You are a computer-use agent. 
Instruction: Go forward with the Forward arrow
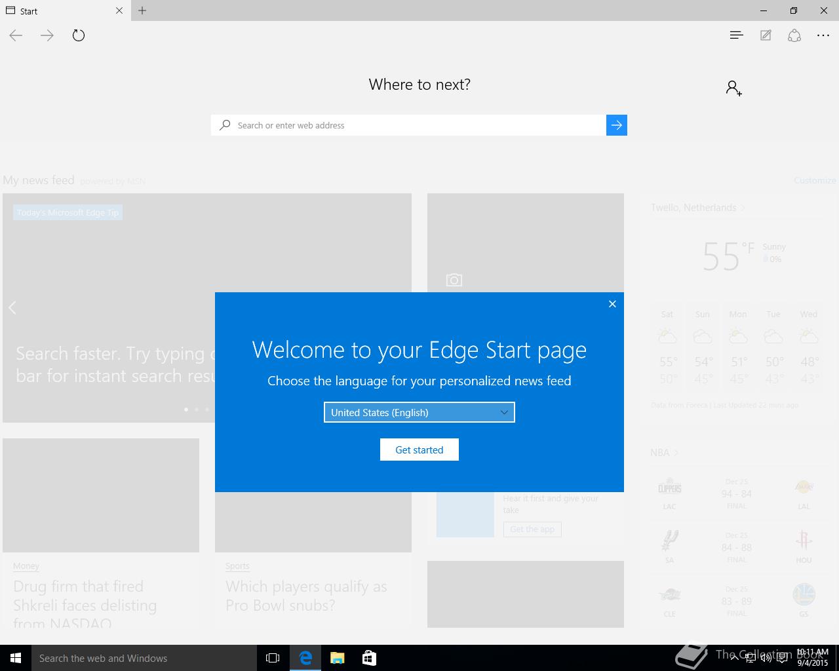click(47, 35)
